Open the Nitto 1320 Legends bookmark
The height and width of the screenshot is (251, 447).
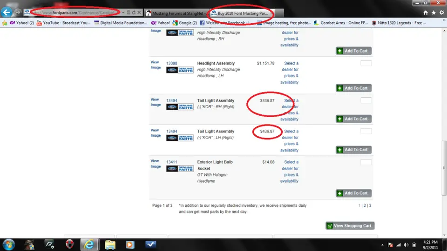click(399, 23)
